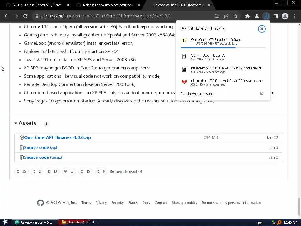Image resolution: width=301 pixels, height=226 pixels.
Task: Open Full download history external icon
Action: click(x=262, y=93)
